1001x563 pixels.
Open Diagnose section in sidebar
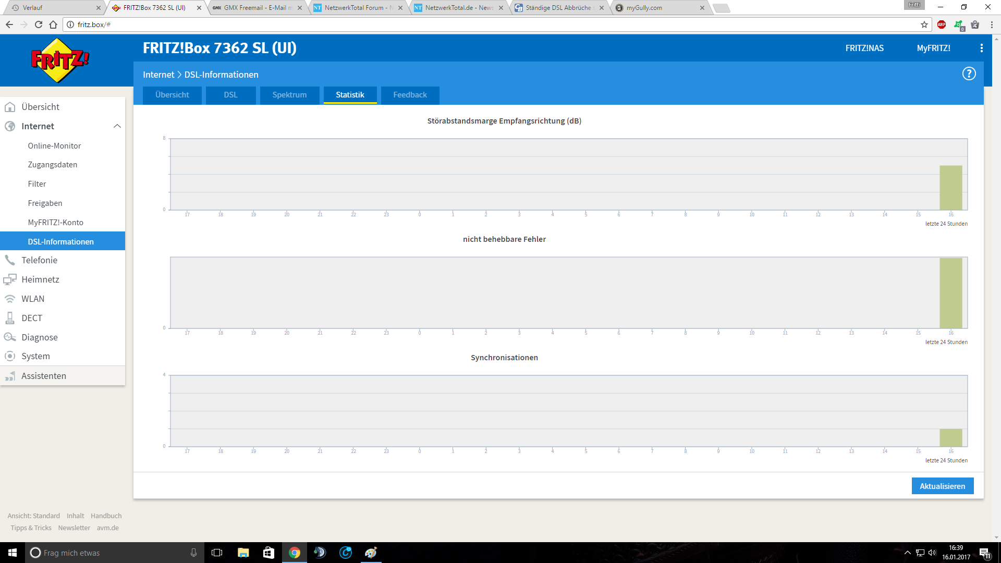click(x=39, y=337)
